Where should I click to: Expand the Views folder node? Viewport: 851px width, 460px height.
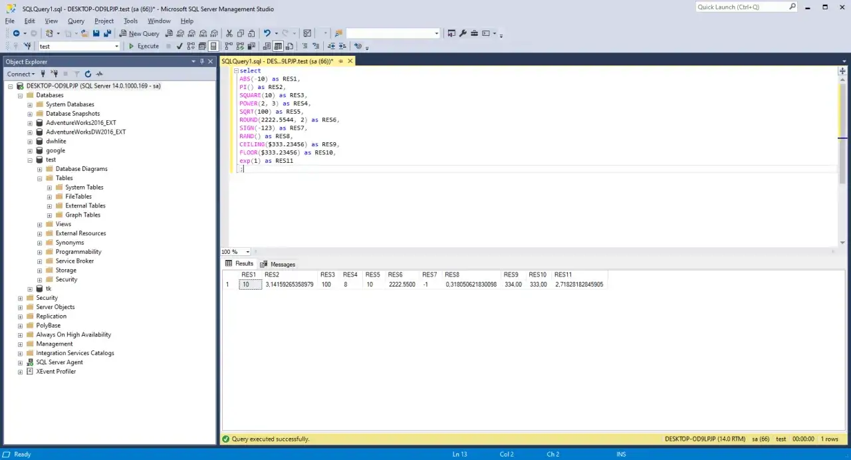[39, 224]
